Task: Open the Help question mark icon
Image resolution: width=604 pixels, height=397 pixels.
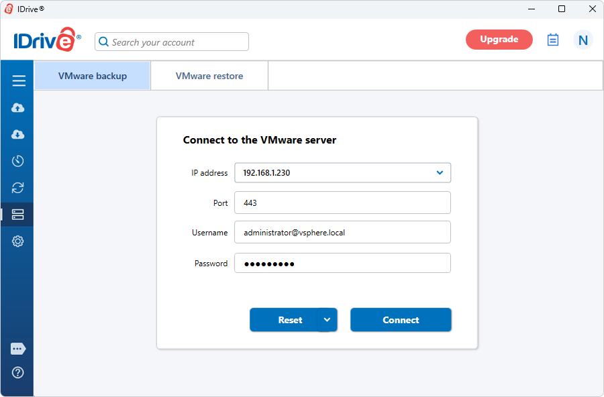Action: coord(18,372)
